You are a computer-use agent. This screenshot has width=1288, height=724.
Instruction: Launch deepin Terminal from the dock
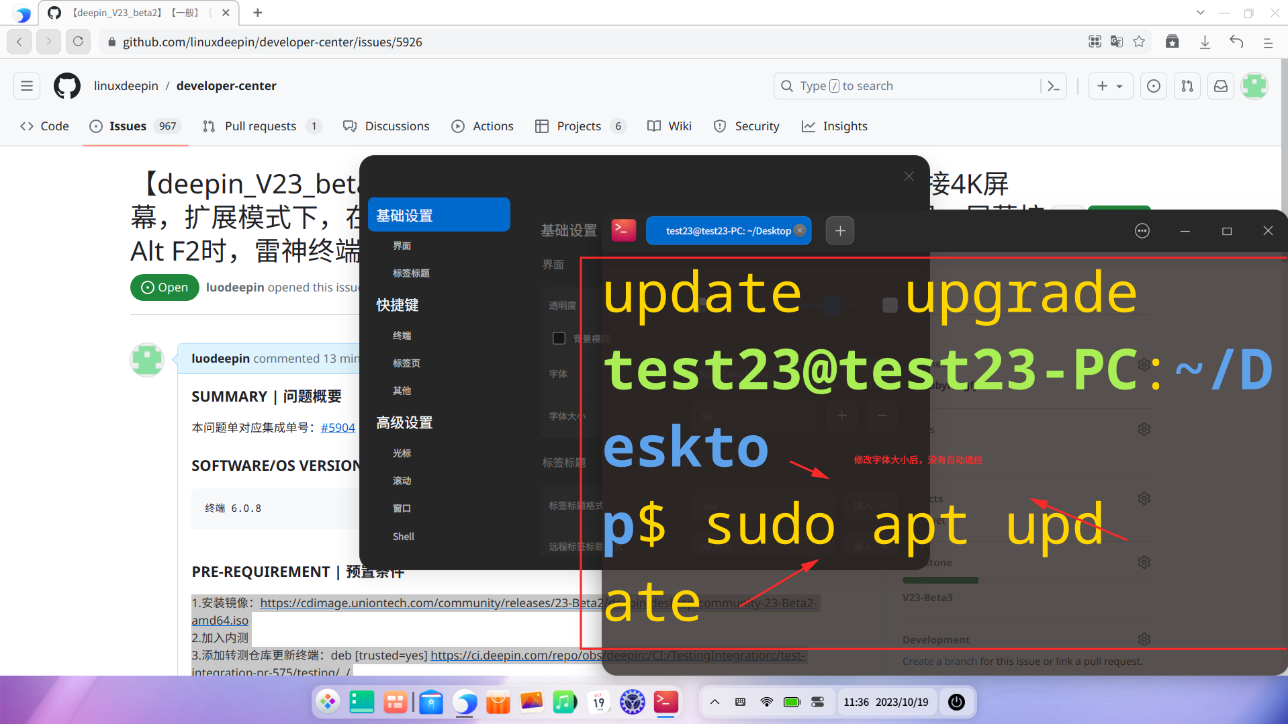point(665,702)
